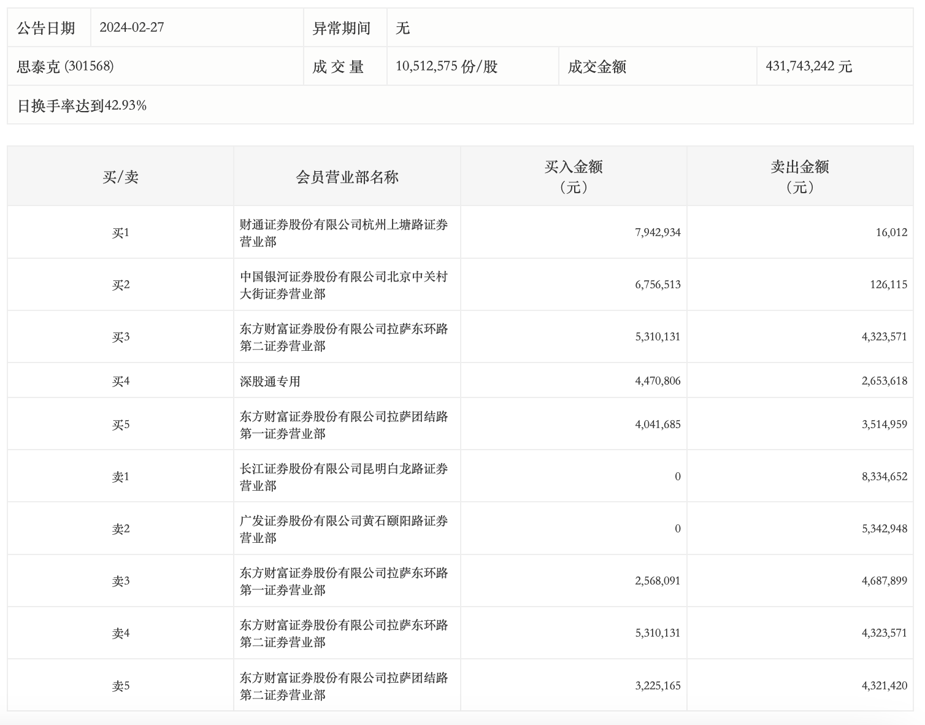This screenshot has width=925, height=725.
Task: Select sell amount 3,514,959
Action: coord(885,425)
